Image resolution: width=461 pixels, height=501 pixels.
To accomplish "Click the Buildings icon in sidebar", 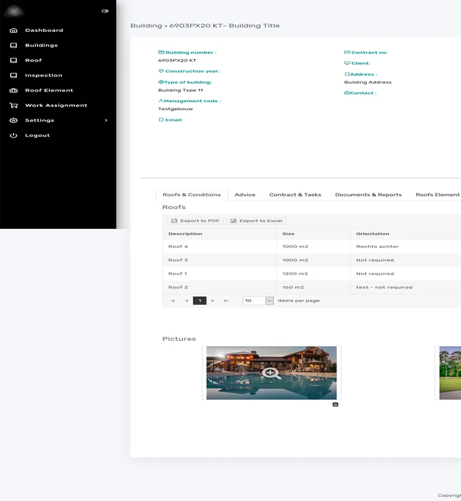I will pos(13,45).
